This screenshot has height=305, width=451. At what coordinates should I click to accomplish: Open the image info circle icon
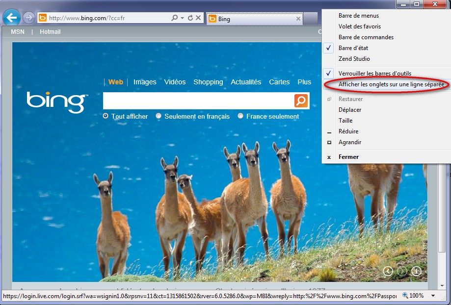tap(416, 271)
